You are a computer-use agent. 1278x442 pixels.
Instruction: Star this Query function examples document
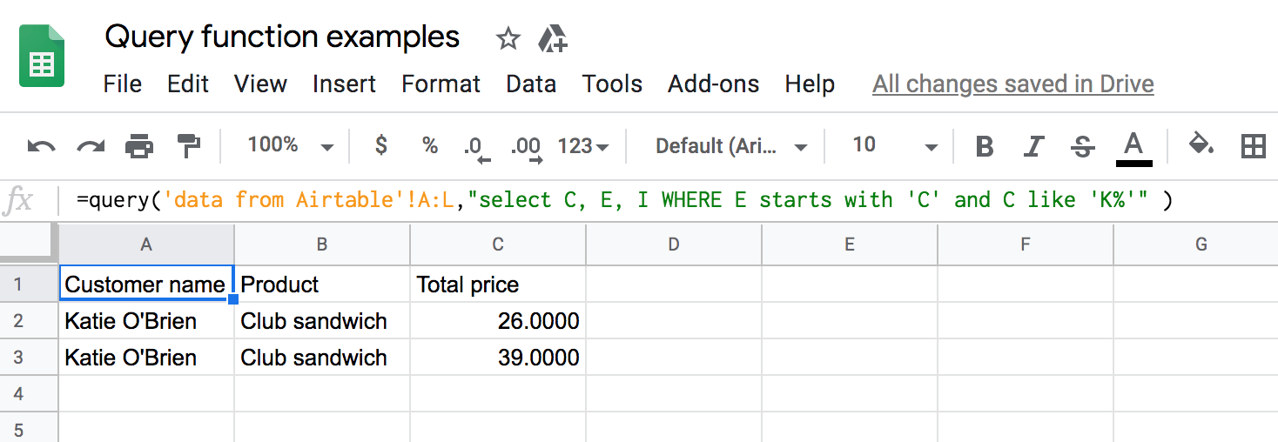(x=508, y=38)
